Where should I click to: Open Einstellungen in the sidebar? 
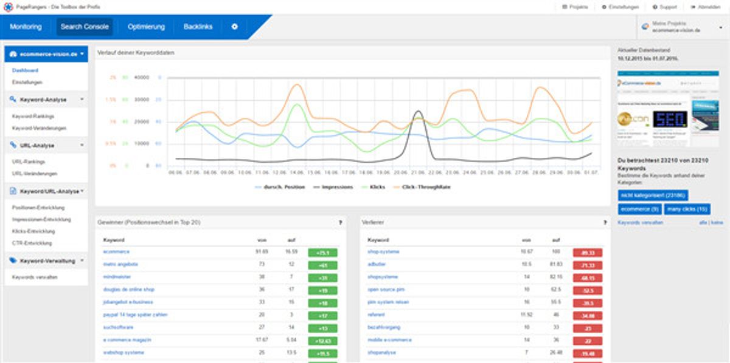pyautogui.click(x=27, y=82)
